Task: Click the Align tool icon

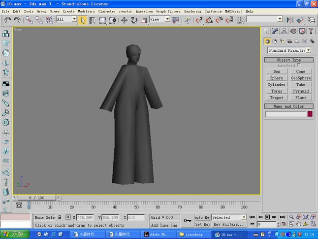Action: click(x=300, y=20)
